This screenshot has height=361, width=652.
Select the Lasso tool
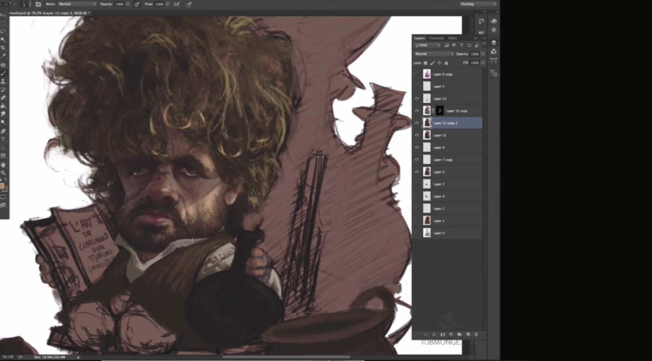pos(3,32)
